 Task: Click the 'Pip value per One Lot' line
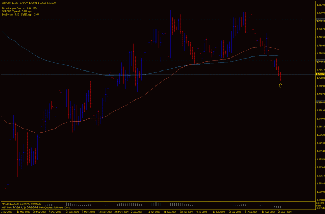pyautogui.click(x=19, y=8)
